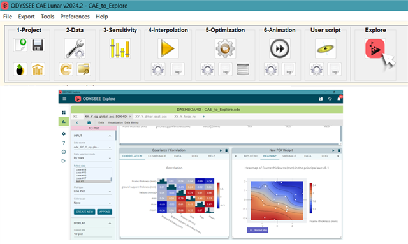Click the Custom title 1D plot field

(92, 234)
